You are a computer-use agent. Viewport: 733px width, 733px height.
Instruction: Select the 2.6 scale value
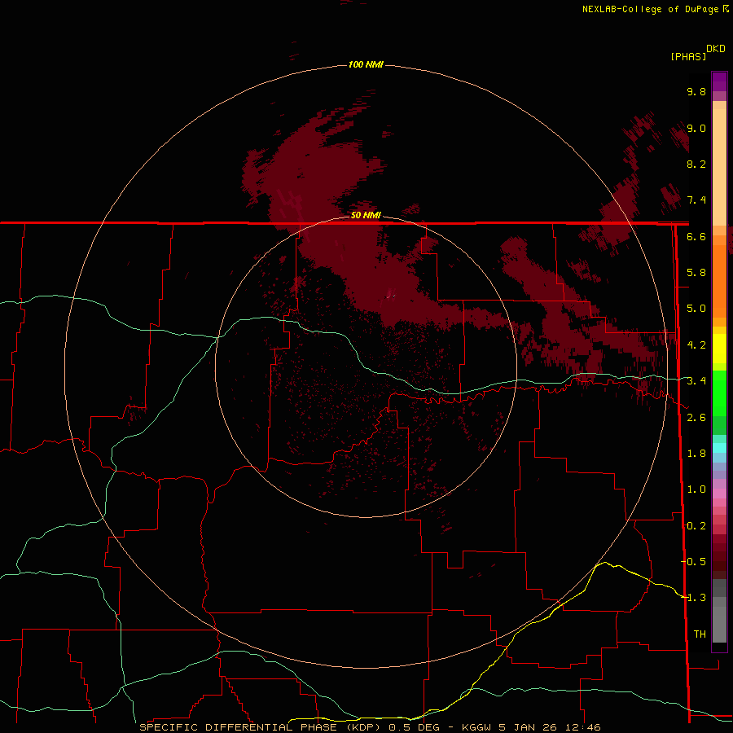(x=696, y=418)
